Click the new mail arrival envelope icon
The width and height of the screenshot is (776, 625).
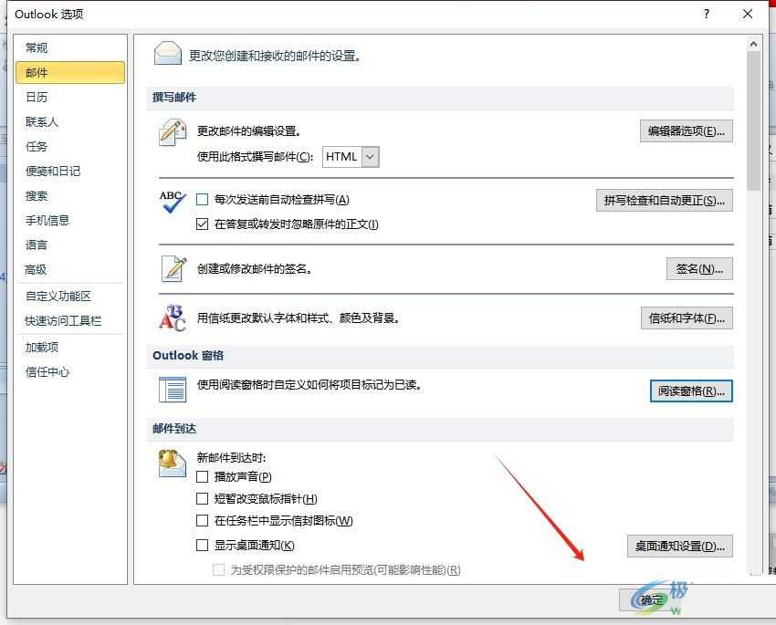point(171,461)
